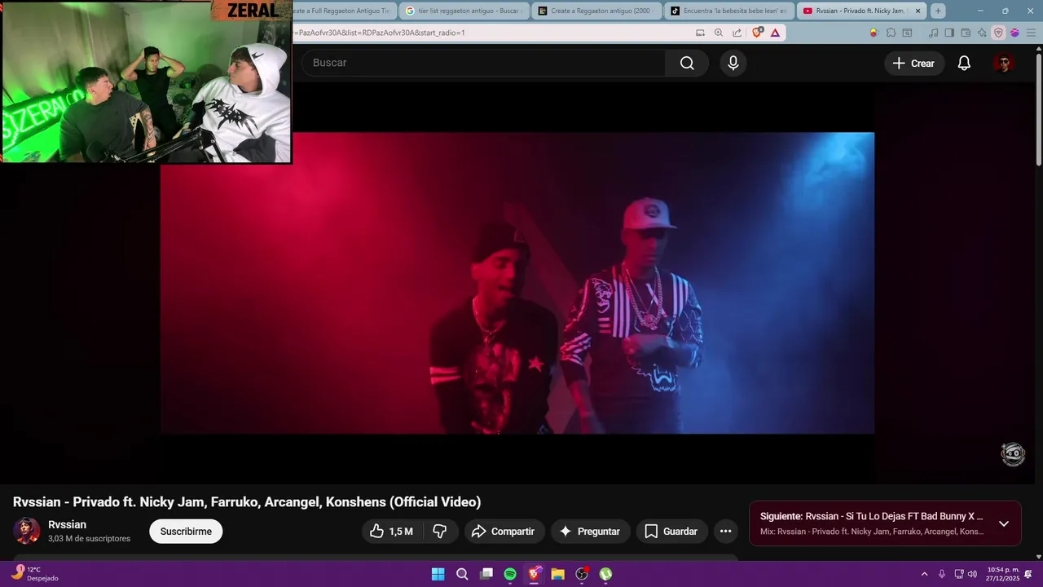Like the Rvssian Privado video

pos(391,531)
